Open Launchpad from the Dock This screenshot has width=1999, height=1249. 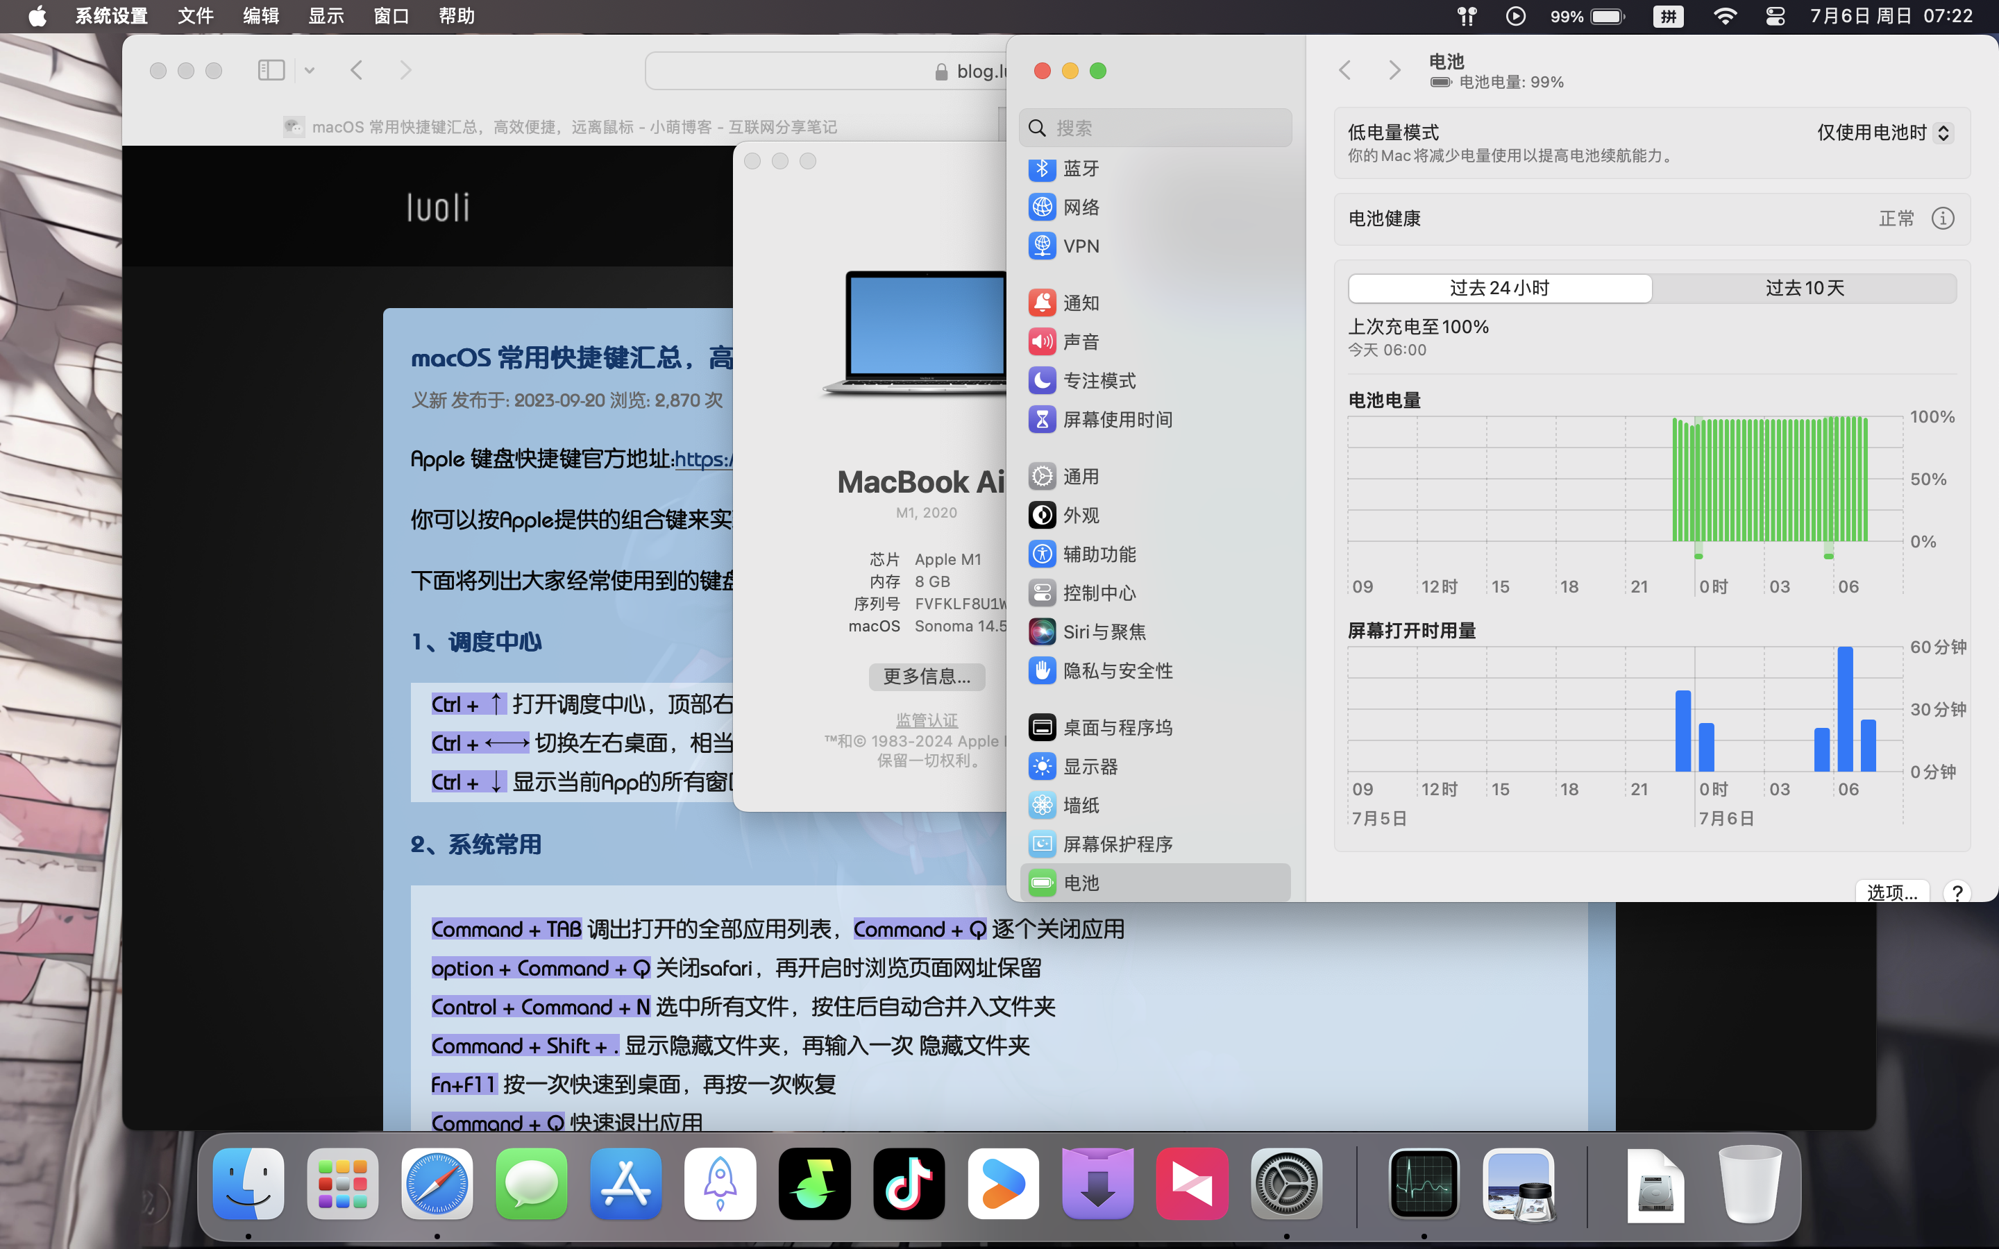(343, 1184)
